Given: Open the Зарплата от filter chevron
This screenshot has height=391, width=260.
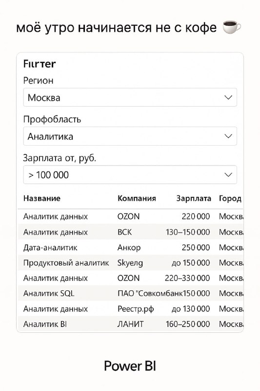Looking at the screenshot, I should [228, 174].
